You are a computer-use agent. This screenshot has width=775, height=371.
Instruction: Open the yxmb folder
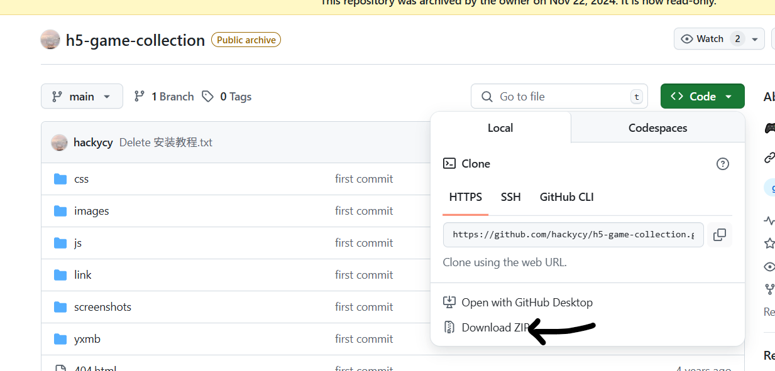87,339
